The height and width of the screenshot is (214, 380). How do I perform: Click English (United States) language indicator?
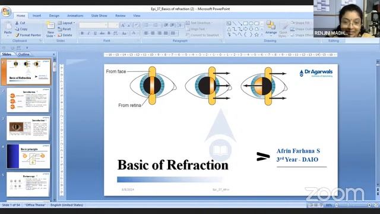tap(66, 205)
